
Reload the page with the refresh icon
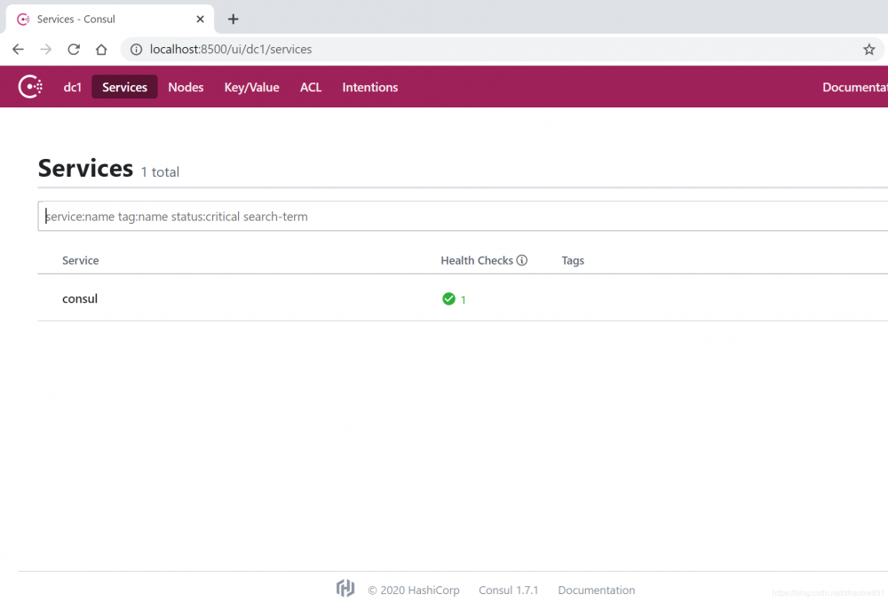pyautogui.click(x=74, y=49)
